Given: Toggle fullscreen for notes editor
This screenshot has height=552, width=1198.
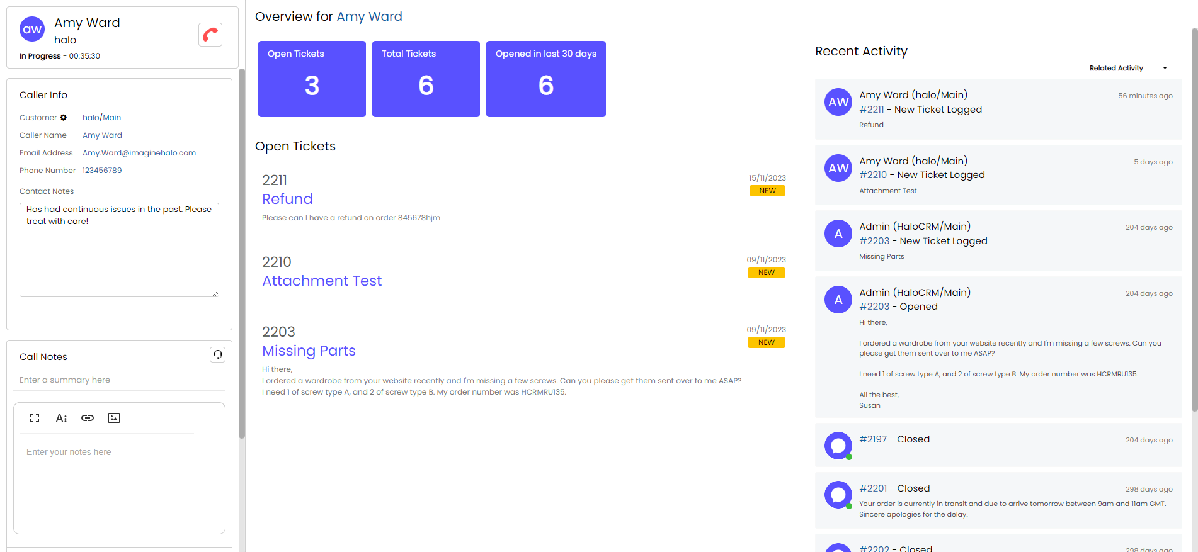Looking at the screenshot, I should [35, 418].
